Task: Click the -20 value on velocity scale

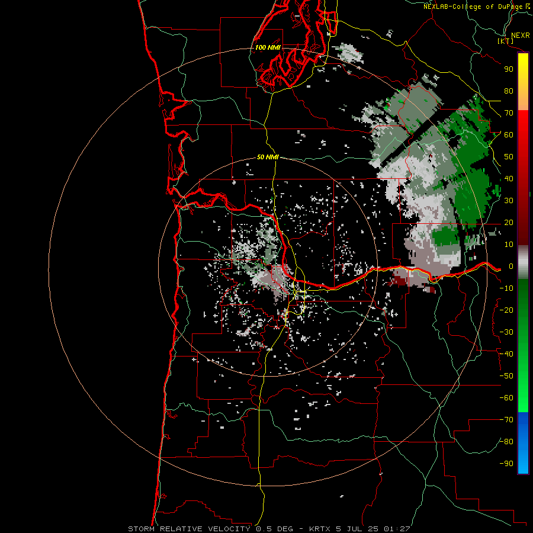Action: 506,310
